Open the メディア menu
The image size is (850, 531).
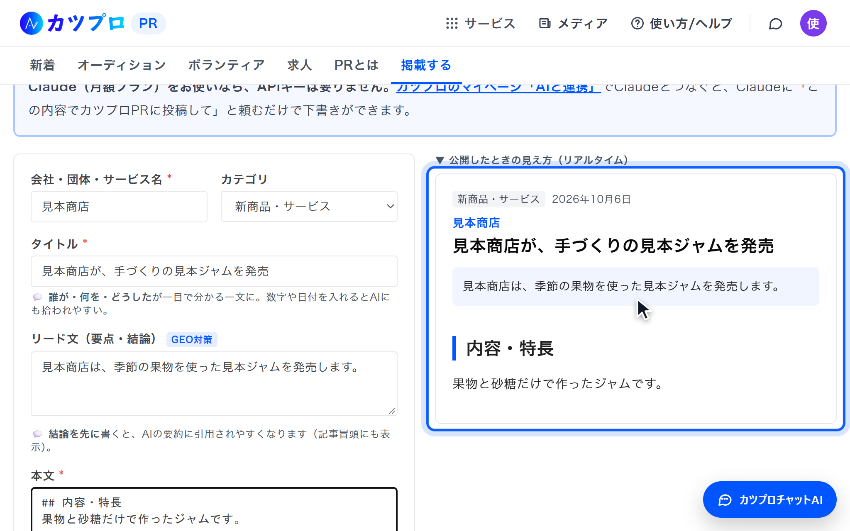pyautogui.click(x=573, y=23)
